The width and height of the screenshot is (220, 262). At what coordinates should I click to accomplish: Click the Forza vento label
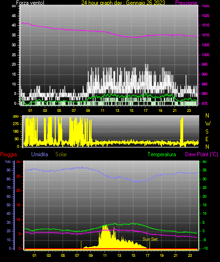pyautogui.click(x=30, y=3)
